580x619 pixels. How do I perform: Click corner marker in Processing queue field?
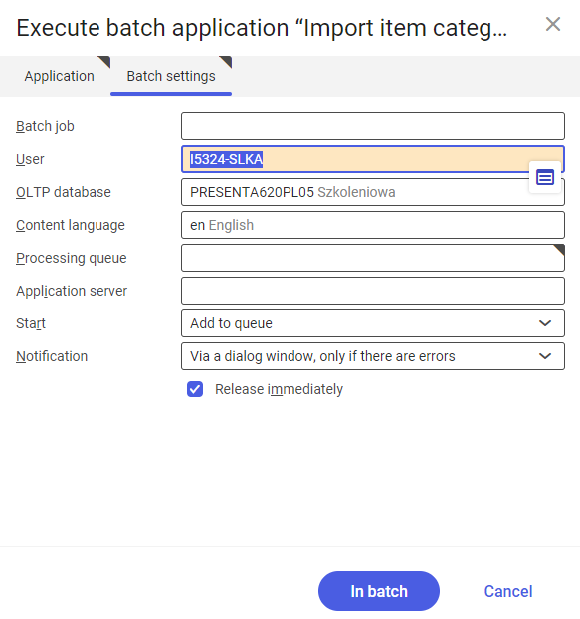559,250
